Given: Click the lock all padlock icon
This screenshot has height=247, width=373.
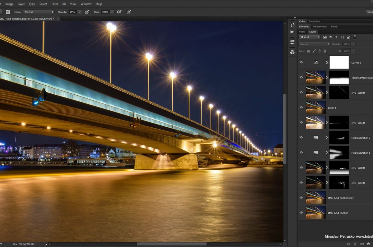Looking at the screenshot, I should (325, 51).
